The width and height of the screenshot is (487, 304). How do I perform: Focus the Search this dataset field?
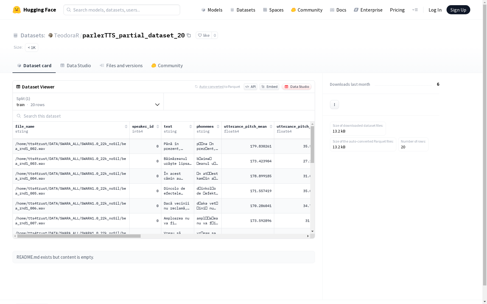[x=164, y=116]
